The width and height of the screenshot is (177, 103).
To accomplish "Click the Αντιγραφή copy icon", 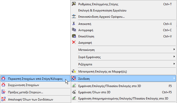I will 74,30.
